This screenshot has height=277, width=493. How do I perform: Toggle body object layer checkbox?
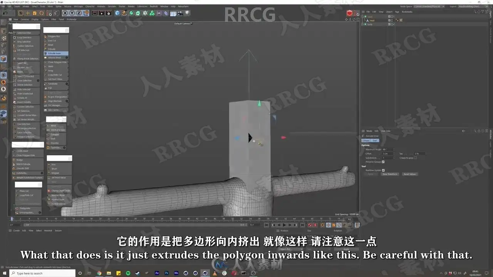pyautogui.click(x=390, y=24)
